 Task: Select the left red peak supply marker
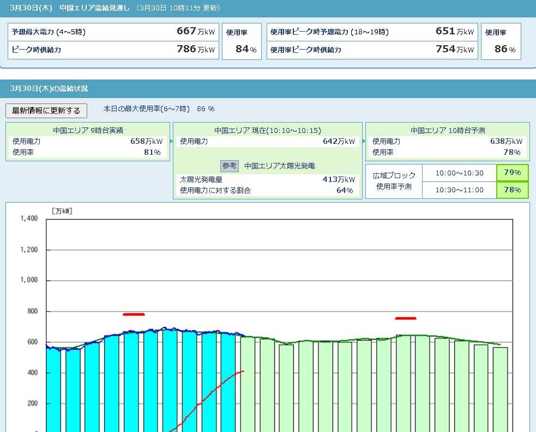coord(134,314)
